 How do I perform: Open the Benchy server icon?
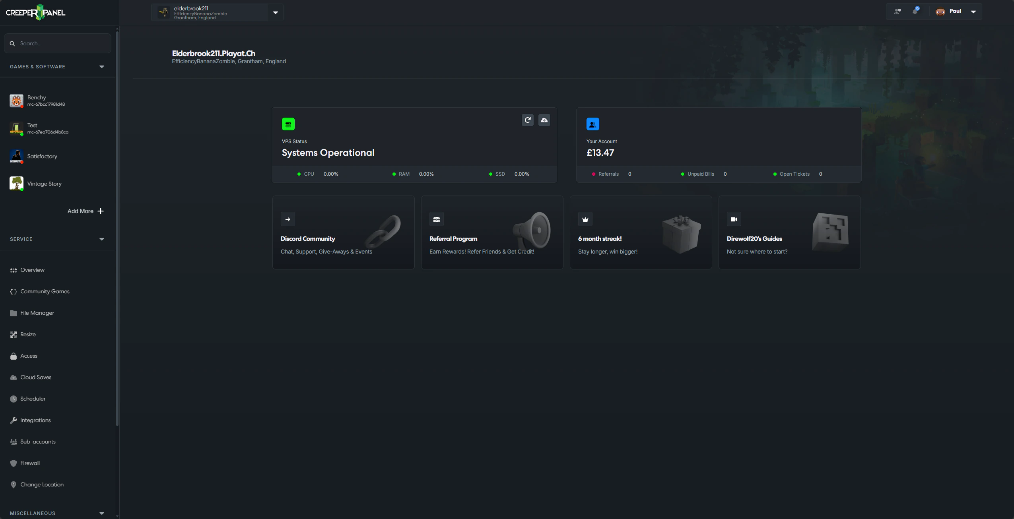click(16, 101)
